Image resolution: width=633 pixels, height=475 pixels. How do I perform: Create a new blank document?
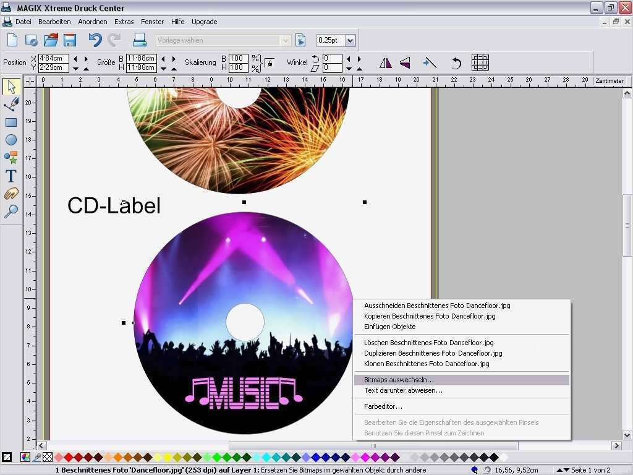point(12,40)
